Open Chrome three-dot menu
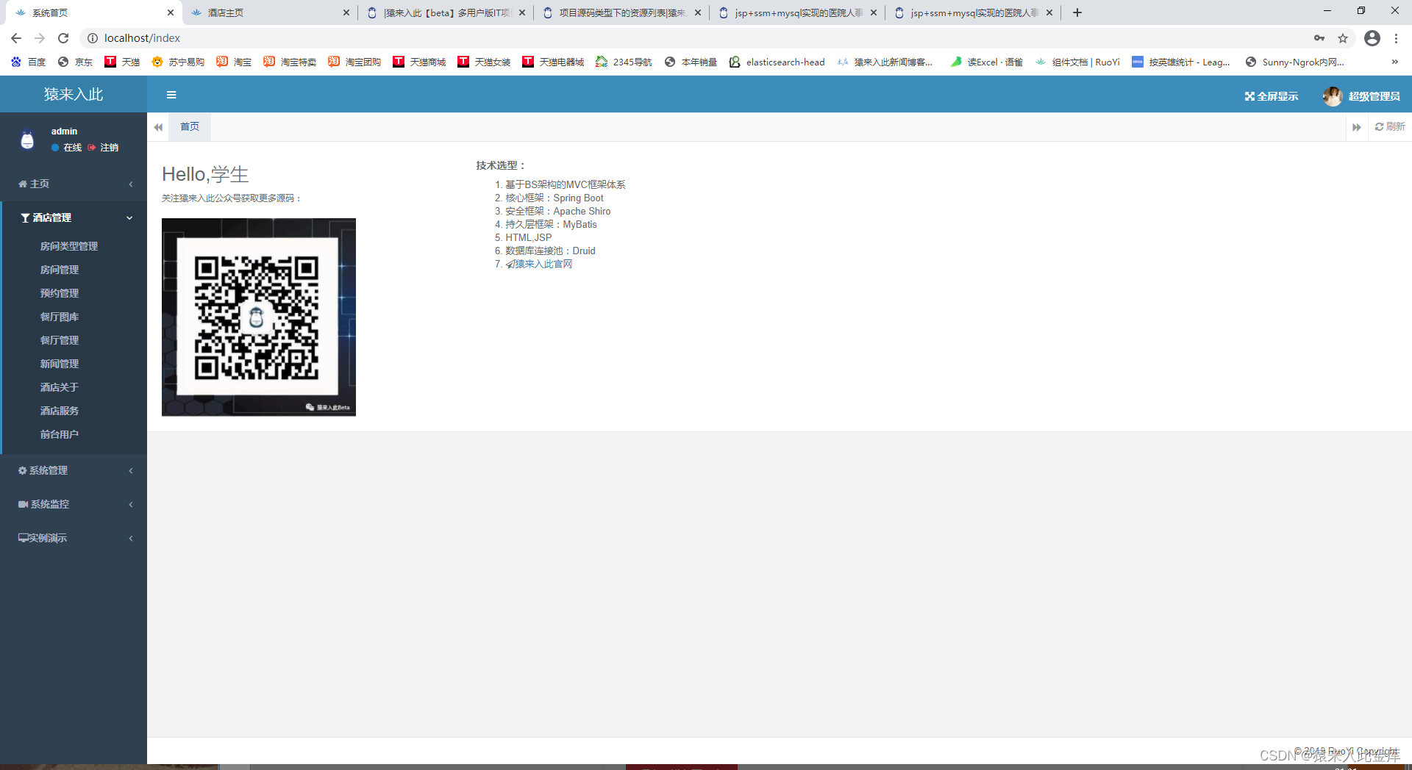 click(1396, 38)
